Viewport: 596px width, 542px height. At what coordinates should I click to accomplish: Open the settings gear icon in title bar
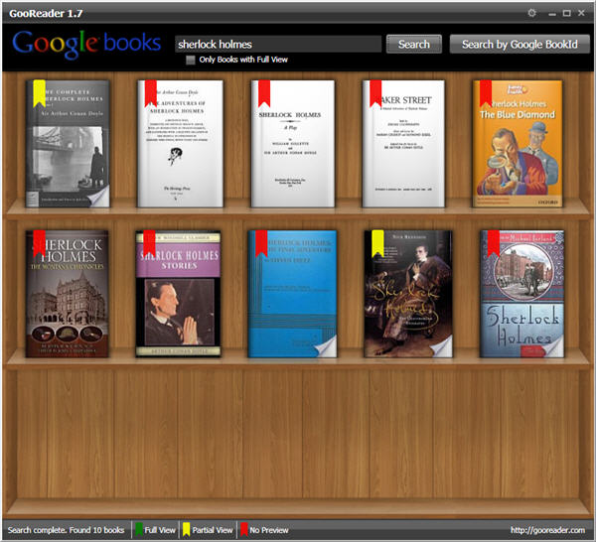[531, 13]
